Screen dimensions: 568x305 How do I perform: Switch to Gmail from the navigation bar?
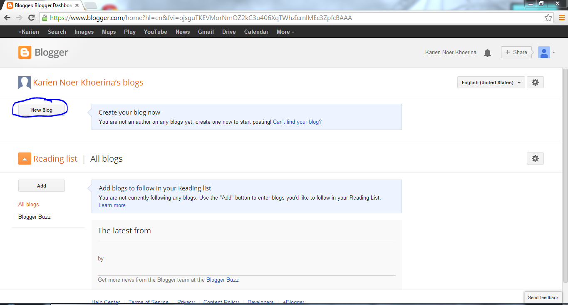(206, 32)
